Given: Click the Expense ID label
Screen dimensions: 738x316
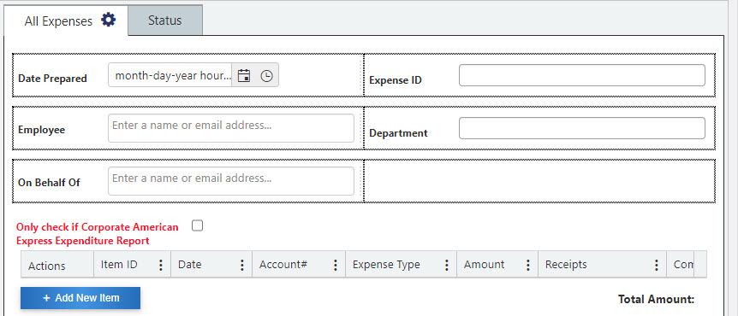Looking at the screenshot, I should coord(396,80).
